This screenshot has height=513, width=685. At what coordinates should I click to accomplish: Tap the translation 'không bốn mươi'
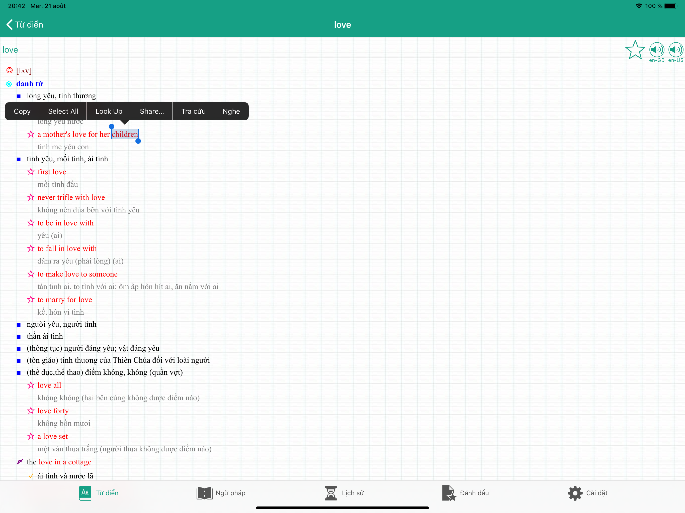pos(64,423)
